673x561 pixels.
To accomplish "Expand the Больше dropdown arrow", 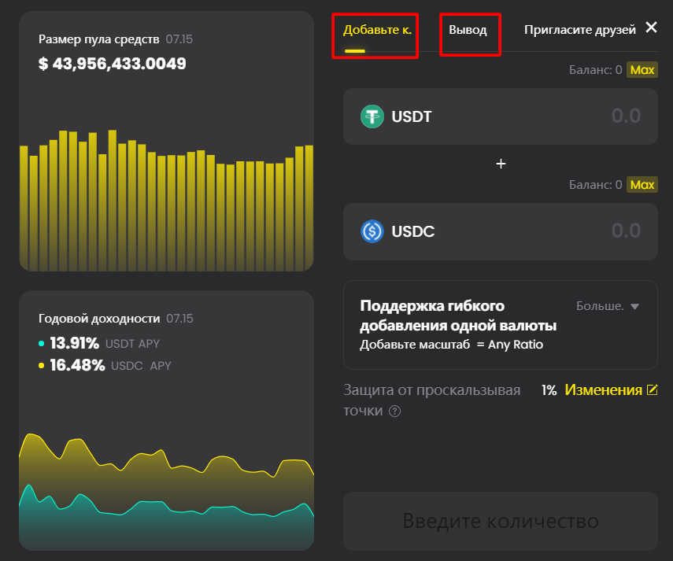I will pos(635,307).
